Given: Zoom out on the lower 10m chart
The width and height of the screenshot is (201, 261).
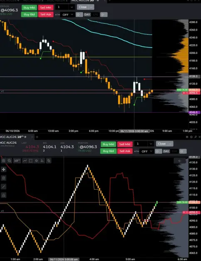Looking at the screenshot, I should (9, 161).
